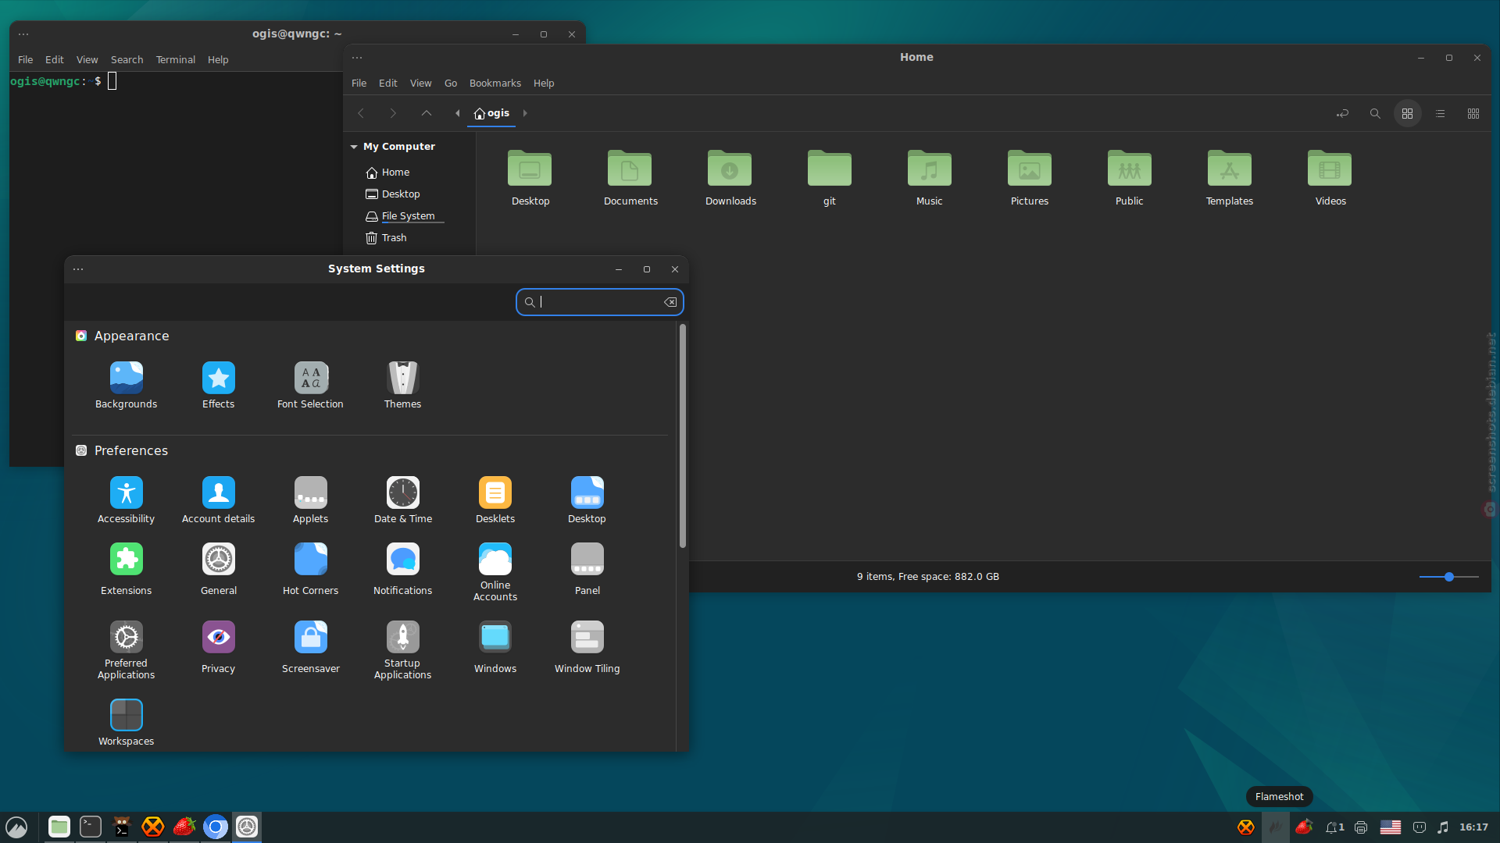This screenshot has width=1500, height=843.
Task: Open the System Settings window menu dots
Action: (78, 269)
